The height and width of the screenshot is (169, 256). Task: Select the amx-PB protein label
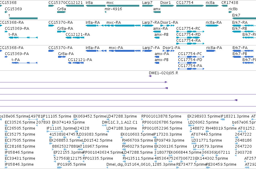click(x=162, y=60)
